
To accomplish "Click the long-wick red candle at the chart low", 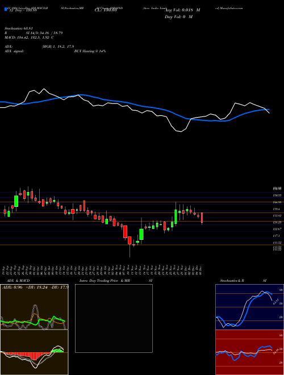I will click(130, 240).
